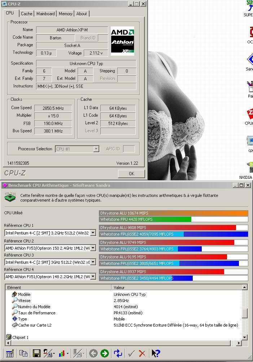
Task: Click the Multiplier x 15.0 value
Action: click(53, 116)
